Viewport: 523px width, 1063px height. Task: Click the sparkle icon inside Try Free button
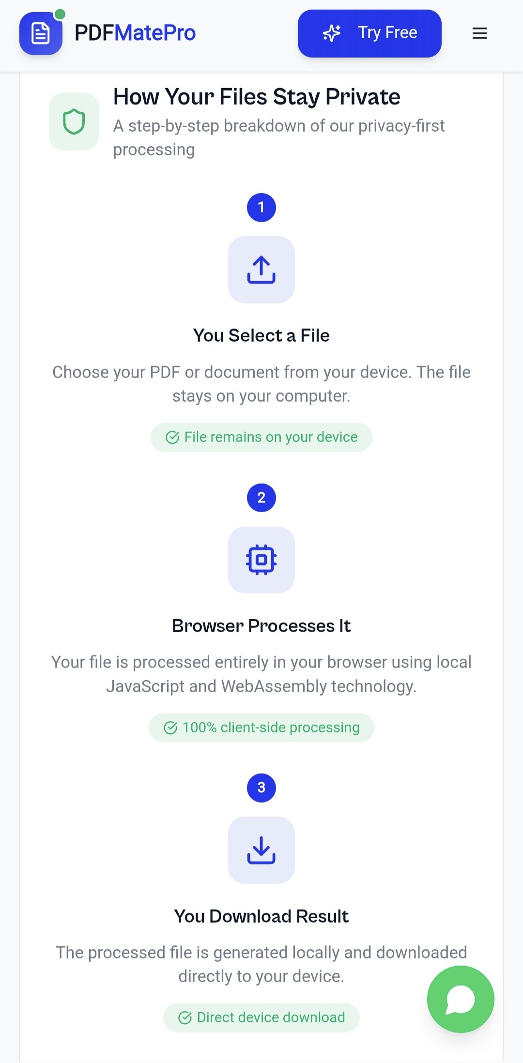click(332, 33)
